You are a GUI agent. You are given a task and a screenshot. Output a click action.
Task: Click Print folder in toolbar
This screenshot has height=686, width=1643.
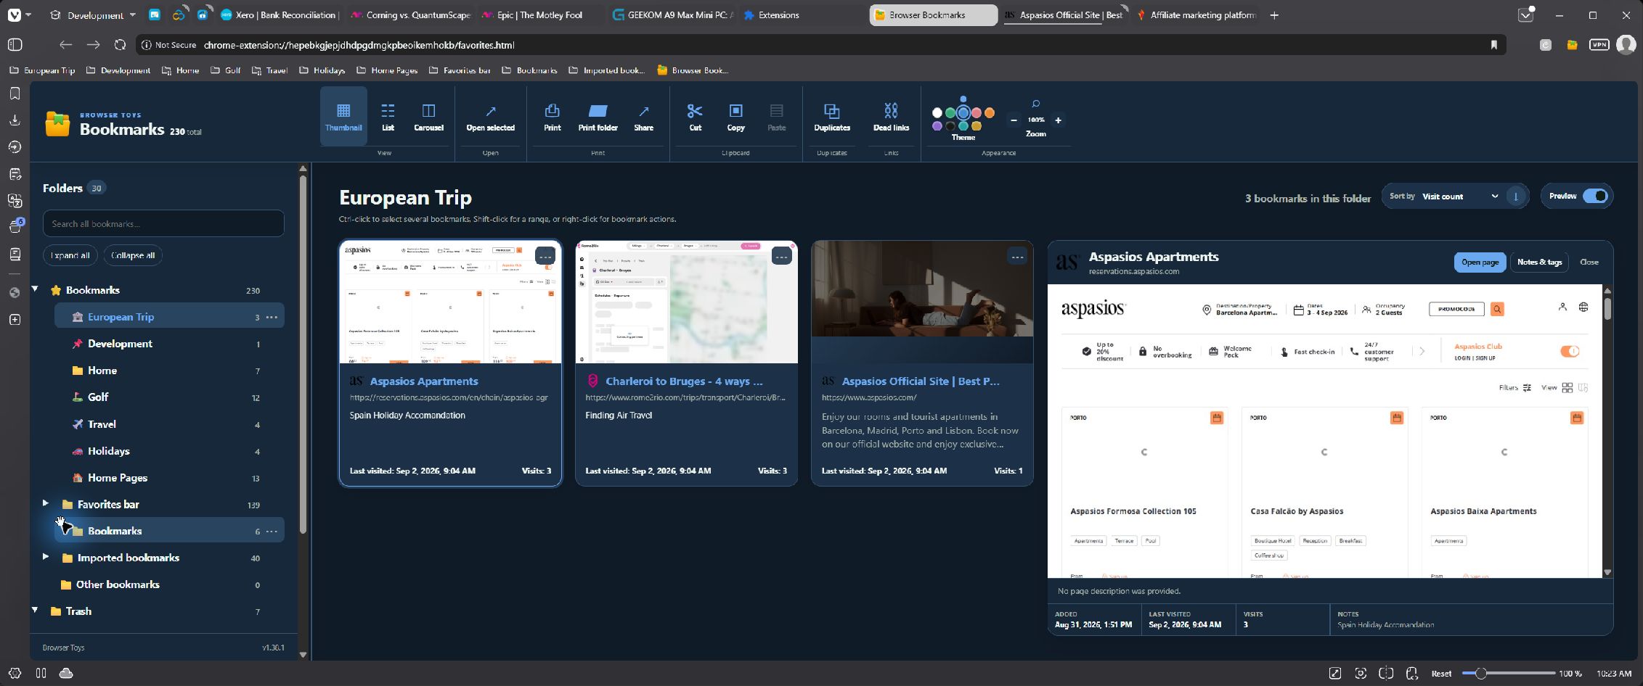tap(598, 117)
